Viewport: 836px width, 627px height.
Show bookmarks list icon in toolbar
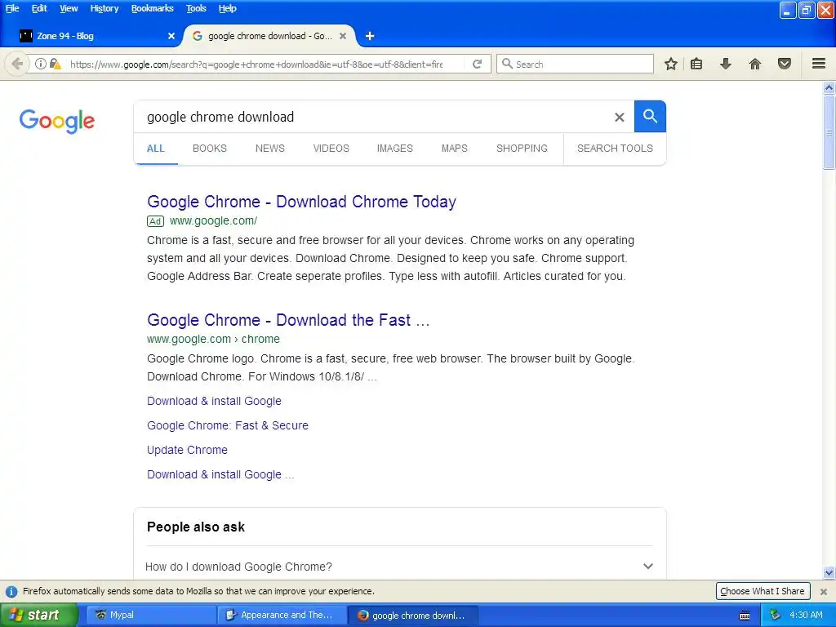coord(696,64)
